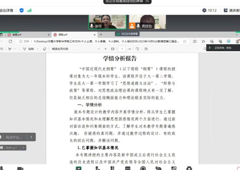Rotate the PDF page

point(137,49)
